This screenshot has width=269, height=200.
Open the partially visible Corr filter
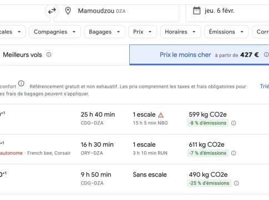(261, 32)
